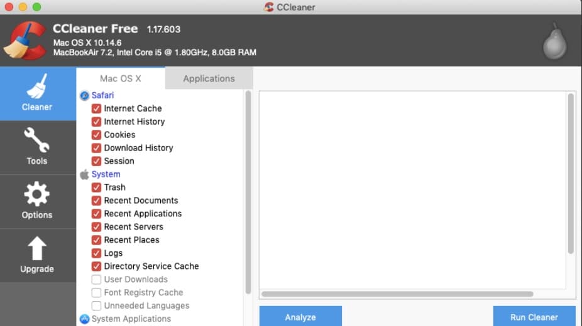Select the System Applications category label
This screenshot has height=326, width=582.
(x=131, y=319)
